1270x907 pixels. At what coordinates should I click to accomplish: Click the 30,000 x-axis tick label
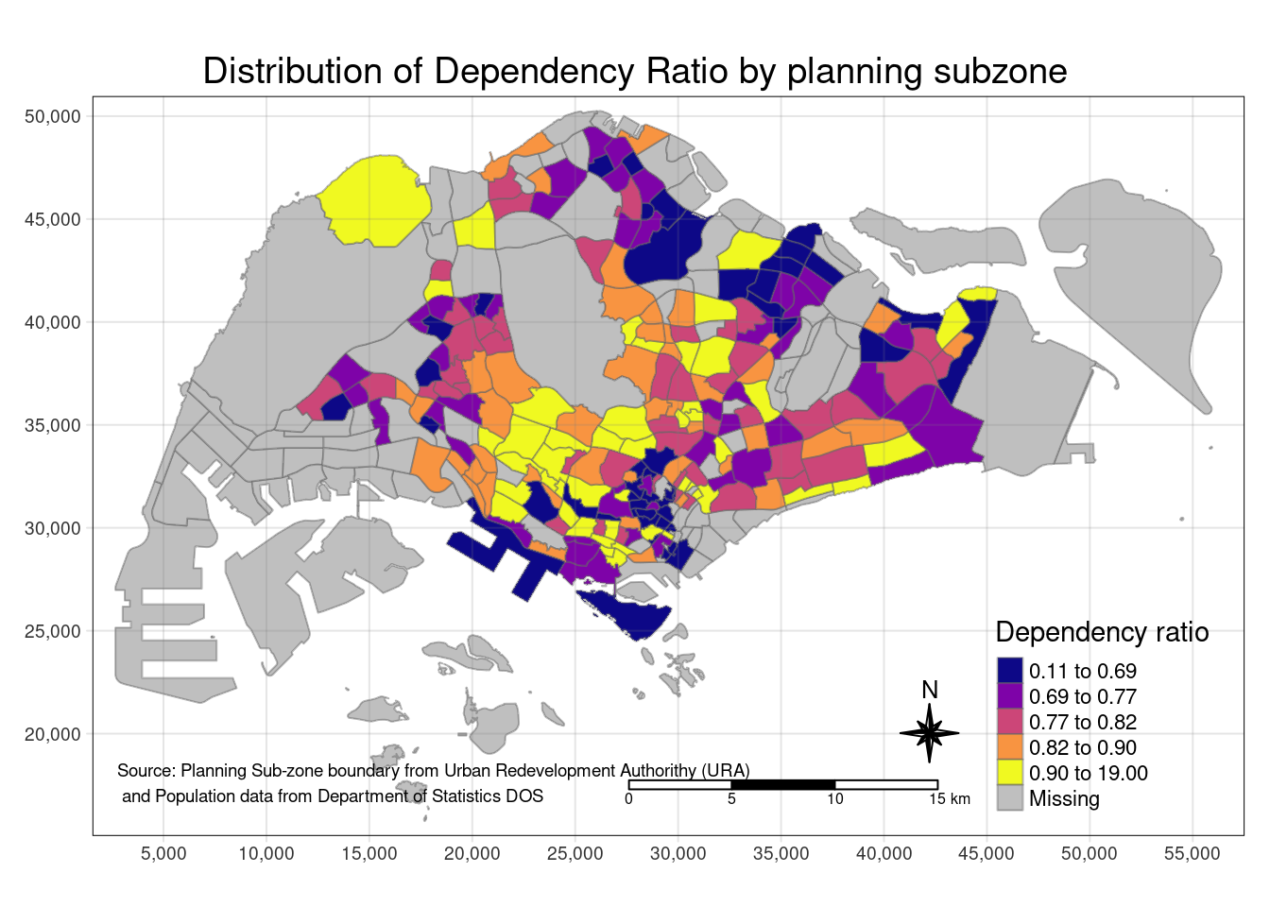coord(678,854)
